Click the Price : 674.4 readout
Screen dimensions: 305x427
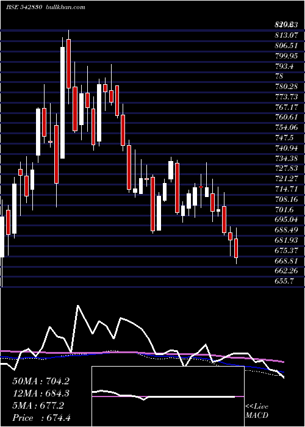pos(41,418)
